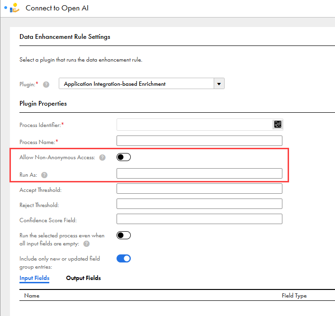Open help for the Plugin field

(46, 85)
